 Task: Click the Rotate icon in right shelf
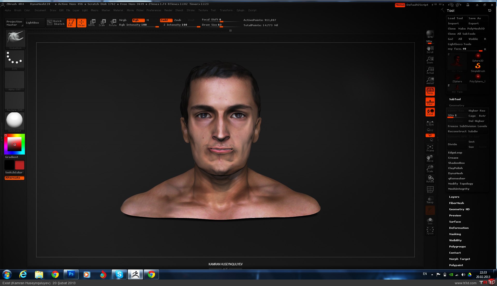pos(430,179)
